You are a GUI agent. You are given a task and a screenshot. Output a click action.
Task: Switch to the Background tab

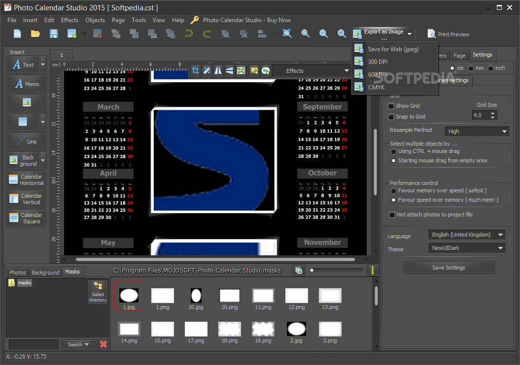click(x=45, y=273)
